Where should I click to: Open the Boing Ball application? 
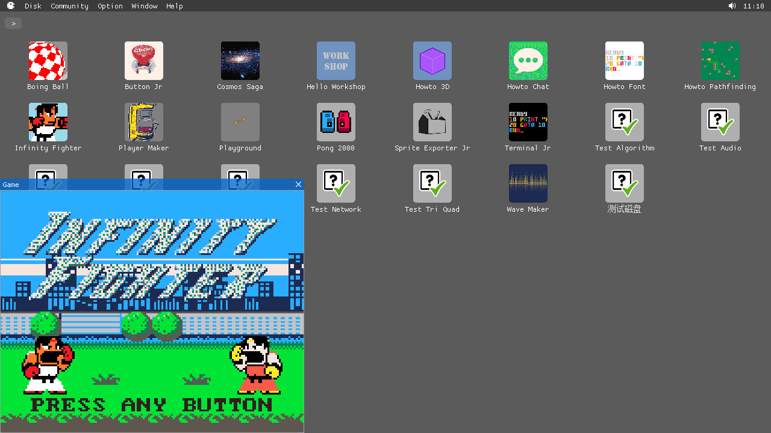[x=47, y=60]
